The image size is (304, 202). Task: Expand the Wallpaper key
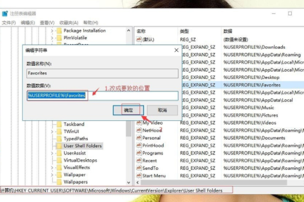click(52, 175)
